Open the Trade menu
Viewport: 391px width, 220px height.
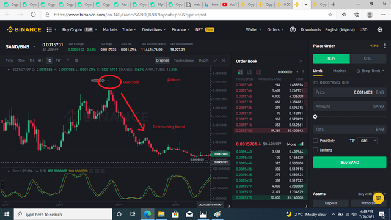(x=129, y=29)
